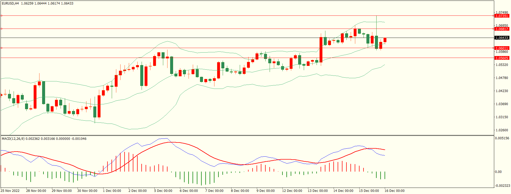Click the 1.03690 price scale value
This screenshot has width=511, height=194.
(x=502, y=104)
